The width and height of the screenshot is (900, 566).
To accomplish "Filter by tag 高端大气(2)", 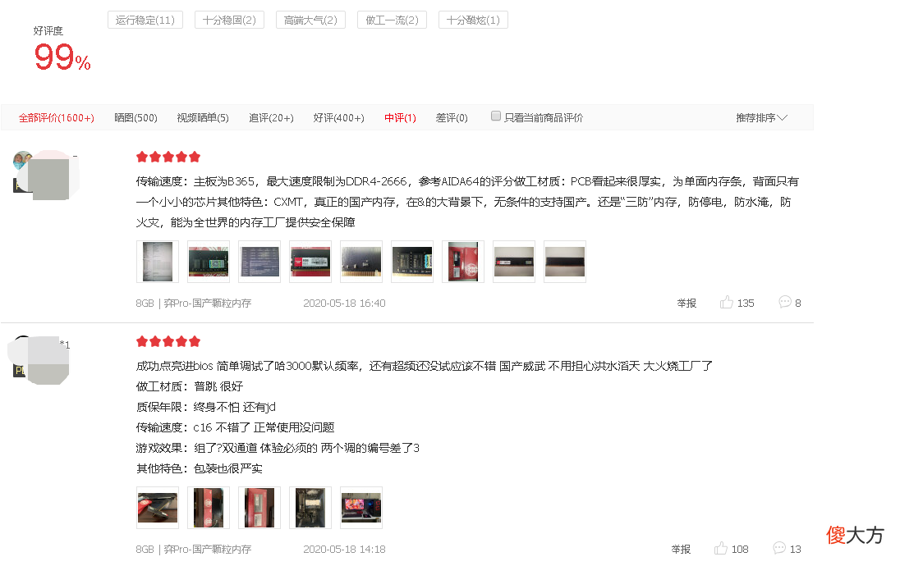I will (x=310, y=20).
